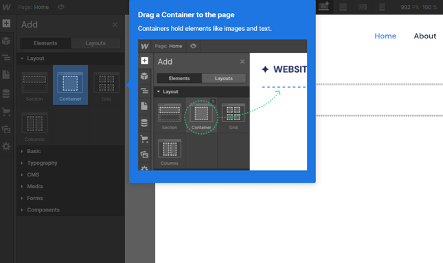Expand the CMS category

click(71, 174)
